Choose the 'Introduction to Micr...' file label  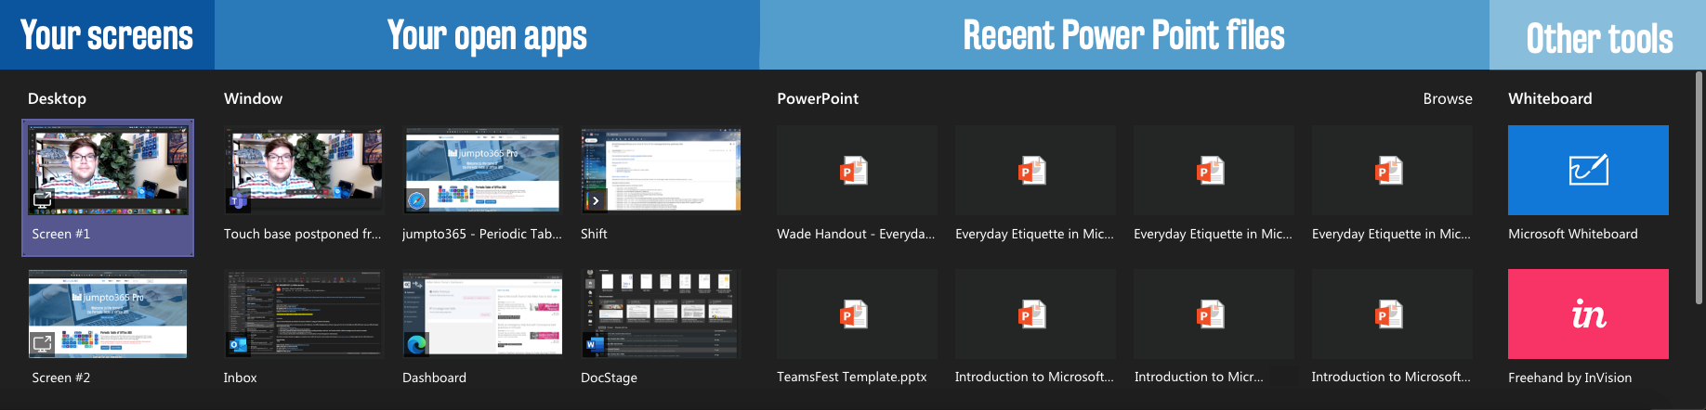tap(1199, 377)
